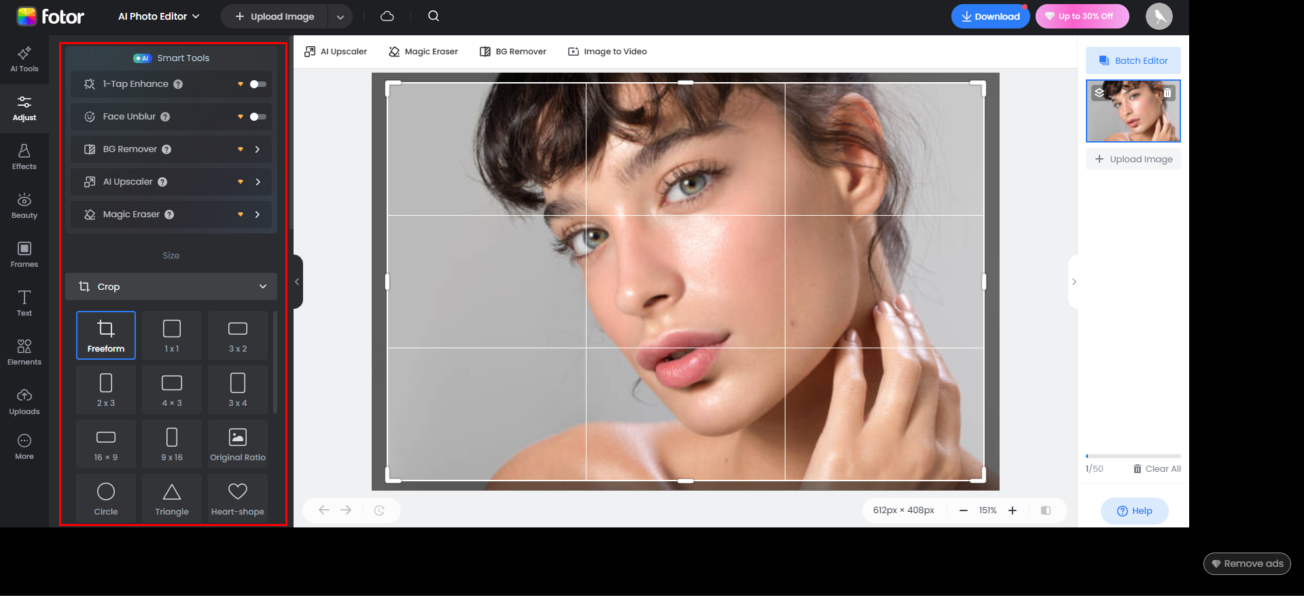Click the reset history icon

(379, 510)
